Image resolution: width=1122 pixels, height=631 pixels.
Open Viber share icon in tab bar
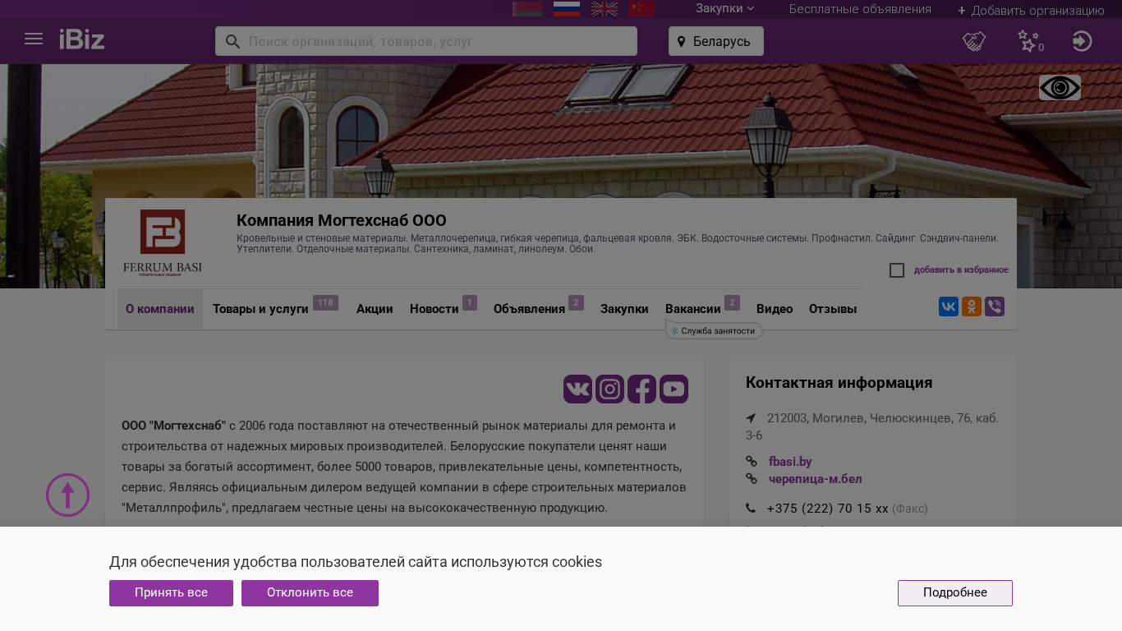[x=995, y=306]
